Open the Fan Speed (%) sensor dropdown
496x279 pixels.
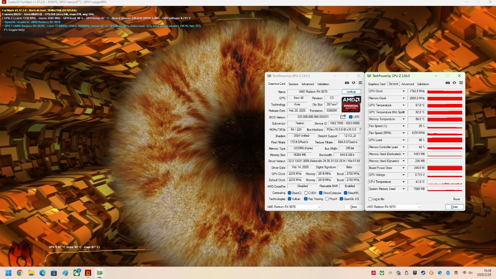[x=404, y=126]
